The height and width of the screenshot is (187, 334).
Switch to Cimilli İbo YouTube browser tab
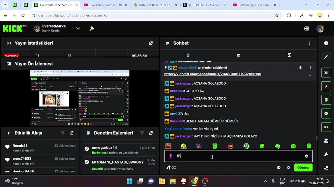(x=103, y=5)
